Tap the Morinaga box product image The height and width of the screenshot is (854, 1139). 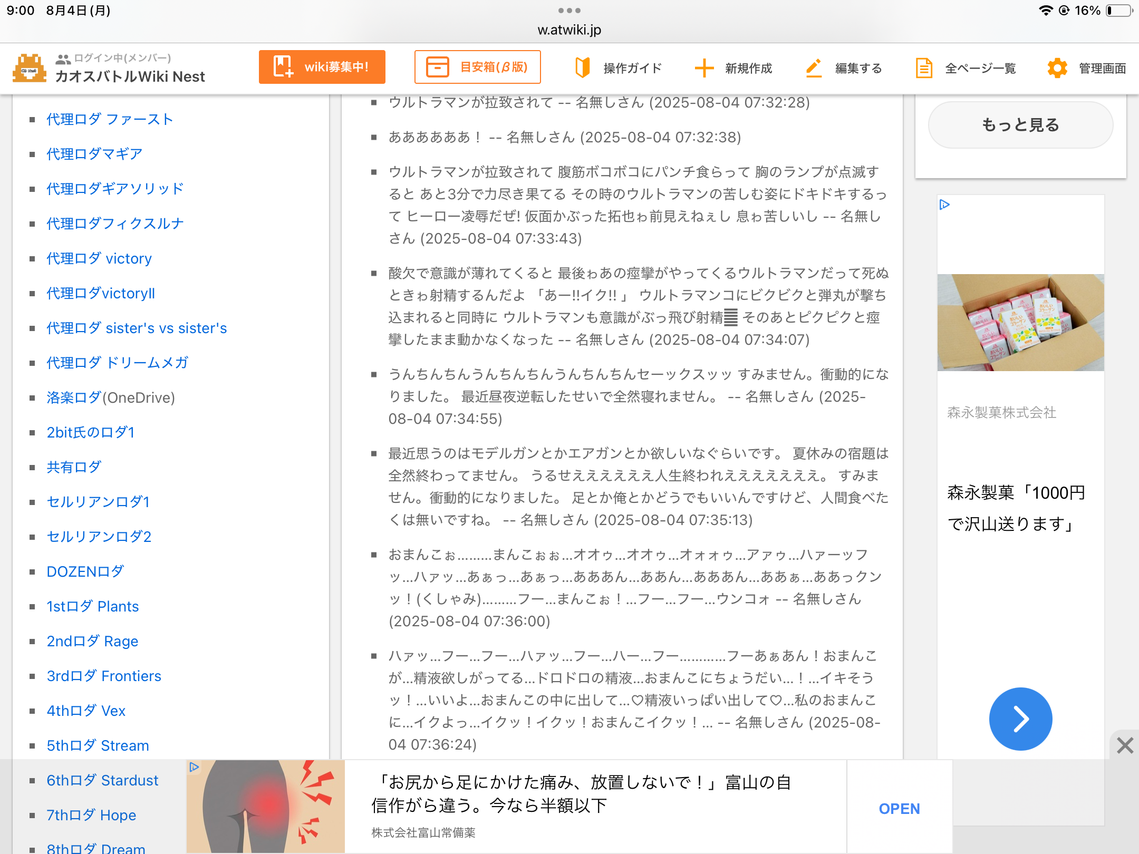(x=1020, y=323)
